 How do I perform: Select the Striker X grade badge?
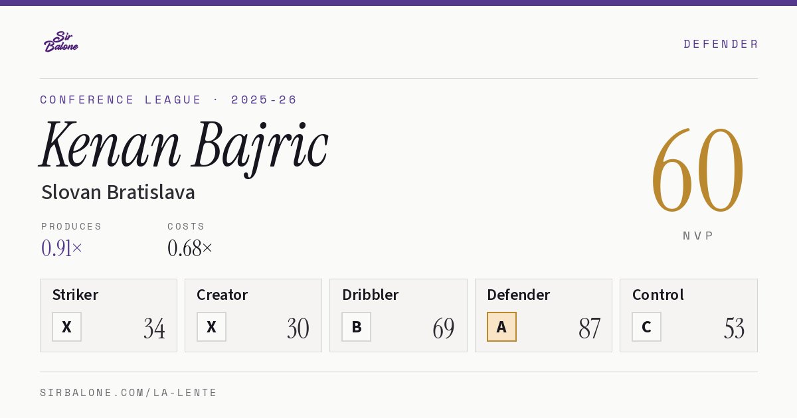66,327
